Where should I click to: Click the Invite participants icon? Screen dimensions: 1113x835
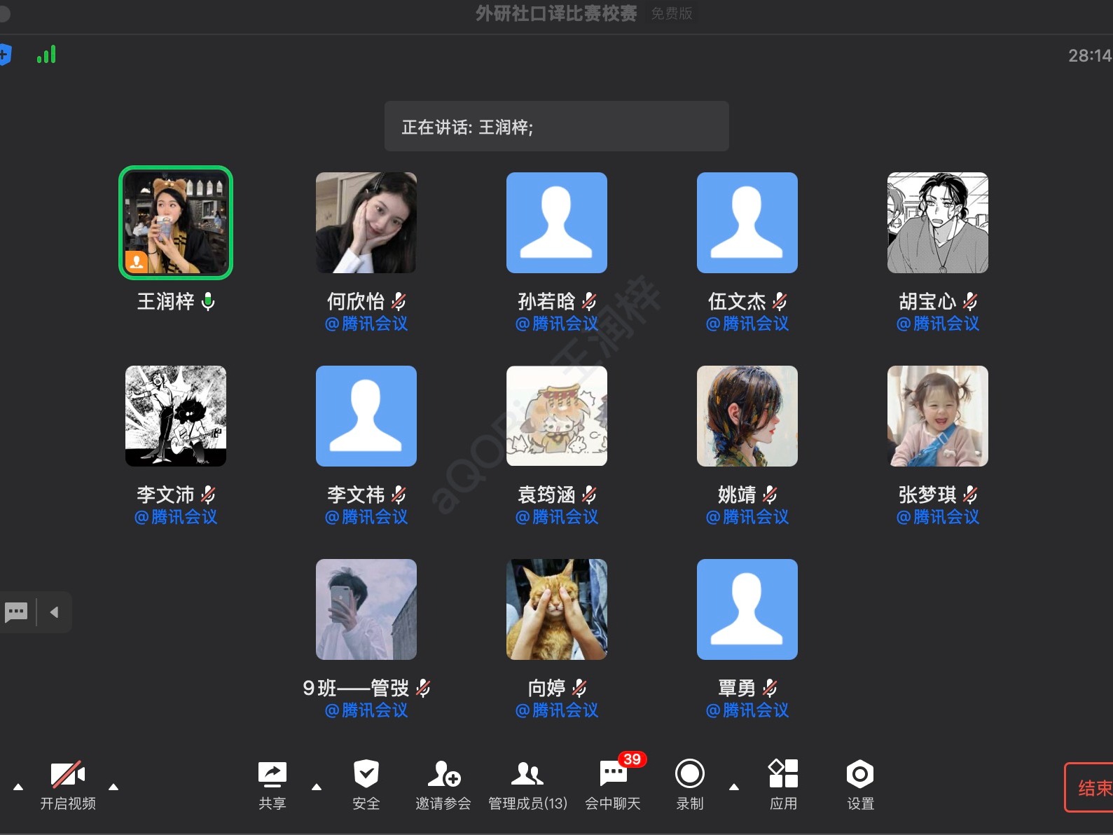pyautogui.click(x=443, y=775)
